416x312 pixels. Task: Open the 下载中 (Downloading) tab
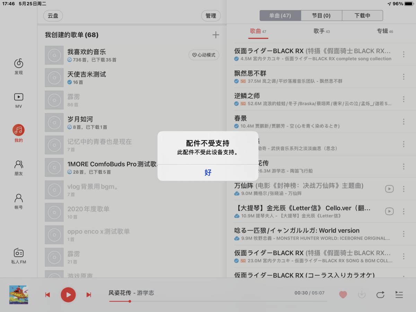click(362, 15)
